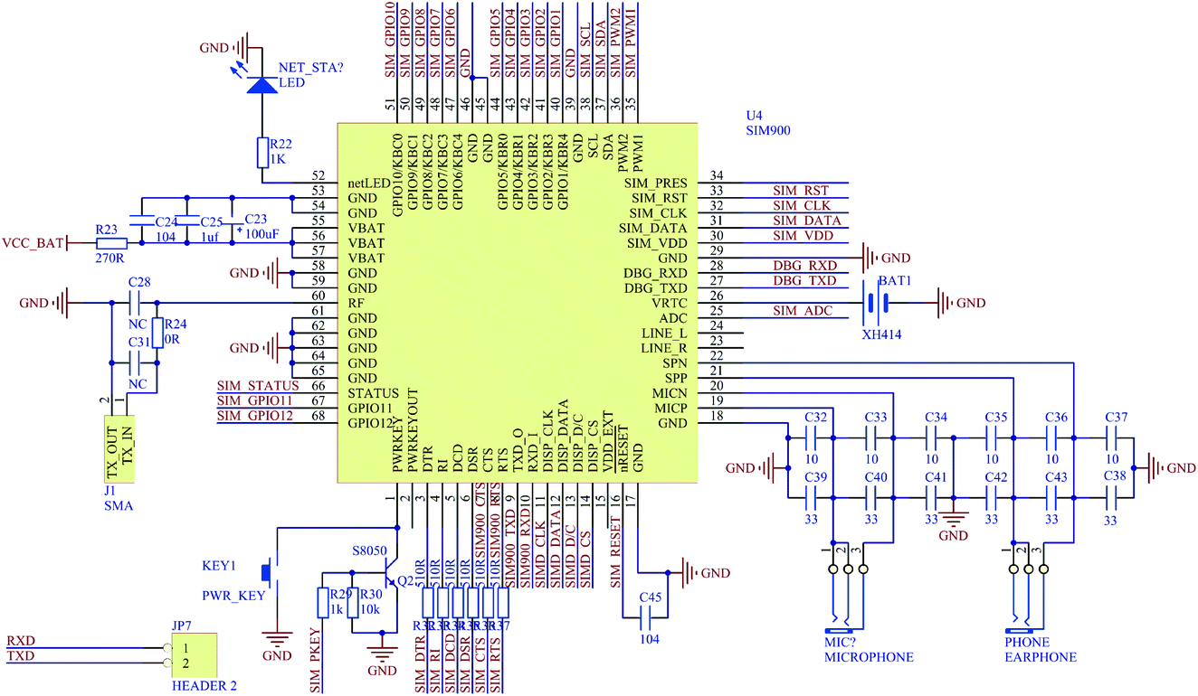Screen dimensions: 1198x696
Task: Click the RXD label at JP7
Action: click(x=20, y=641)
